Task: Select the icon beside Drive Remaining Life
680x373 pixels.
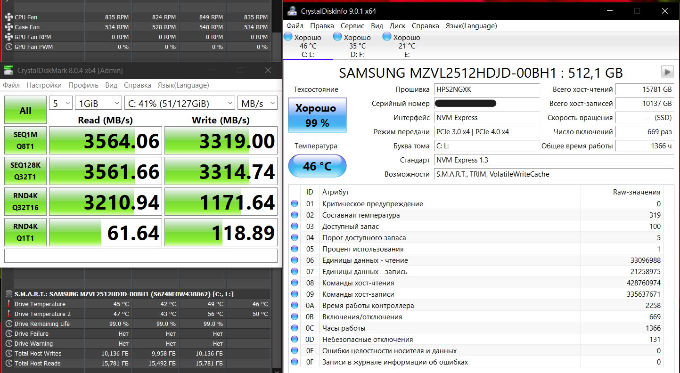Action: tap(8, 324)
